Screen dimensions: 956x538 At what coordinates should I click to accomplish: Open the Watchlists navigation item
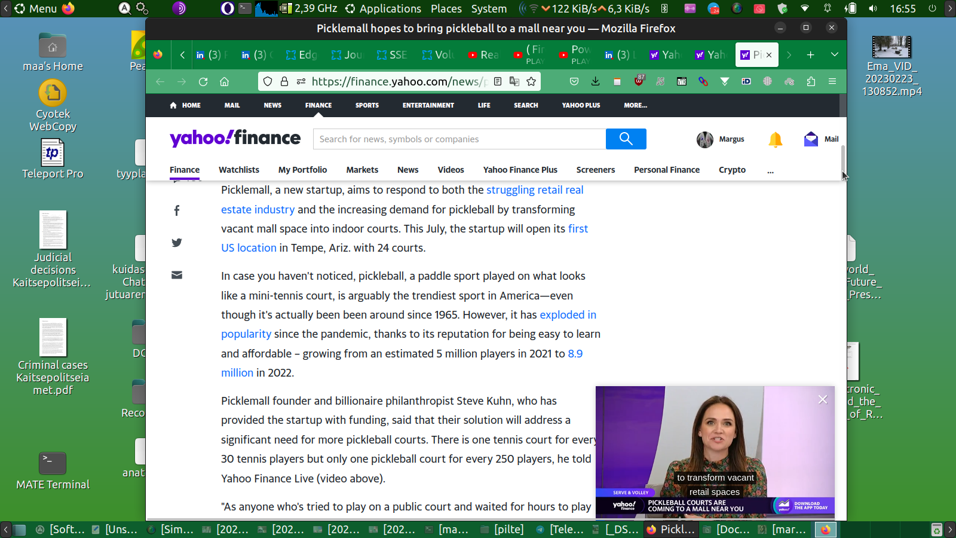click(239, 170)
